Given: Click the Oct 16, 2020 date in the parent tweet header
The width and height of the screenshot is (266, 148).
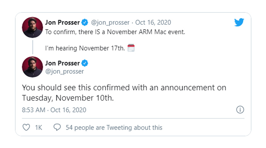Looking at the screenshot, I should [153, 22].
